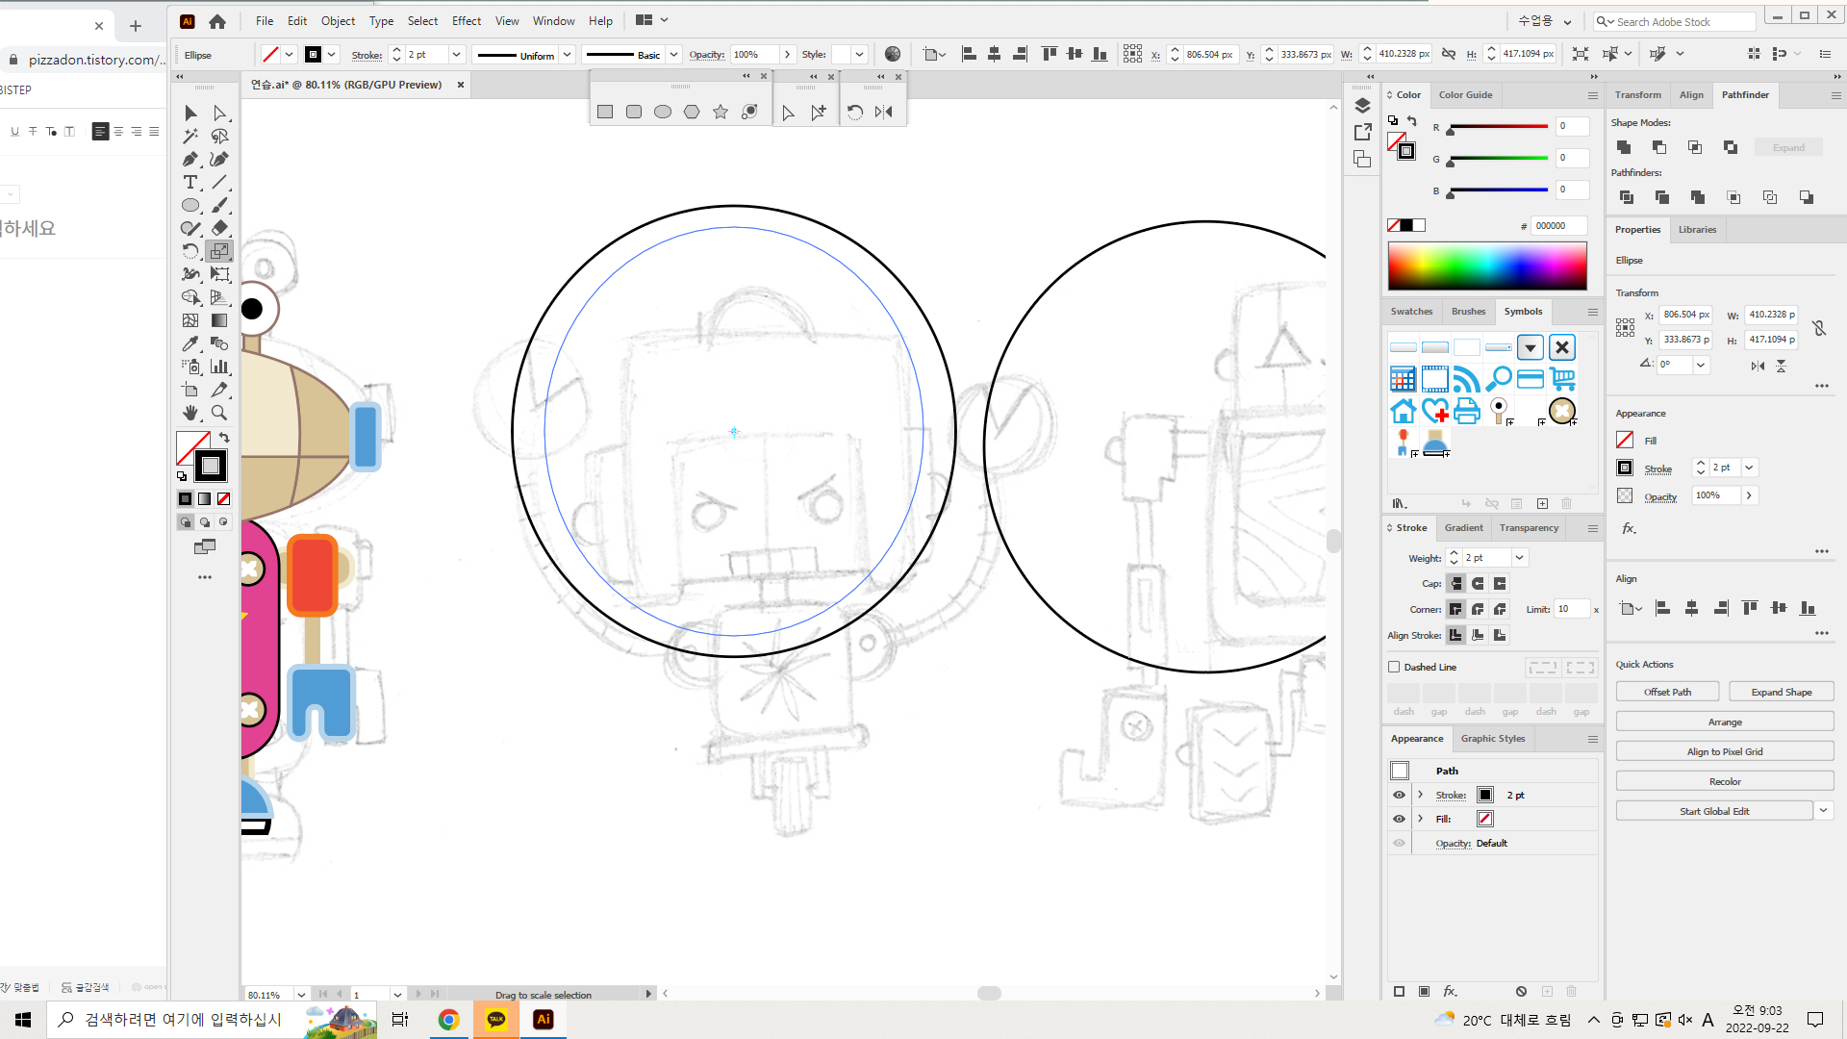This screenshot has width=1847, height=1039.
Task: Open the zoom level dropdown at 80.11%
Action: [301, 995]
